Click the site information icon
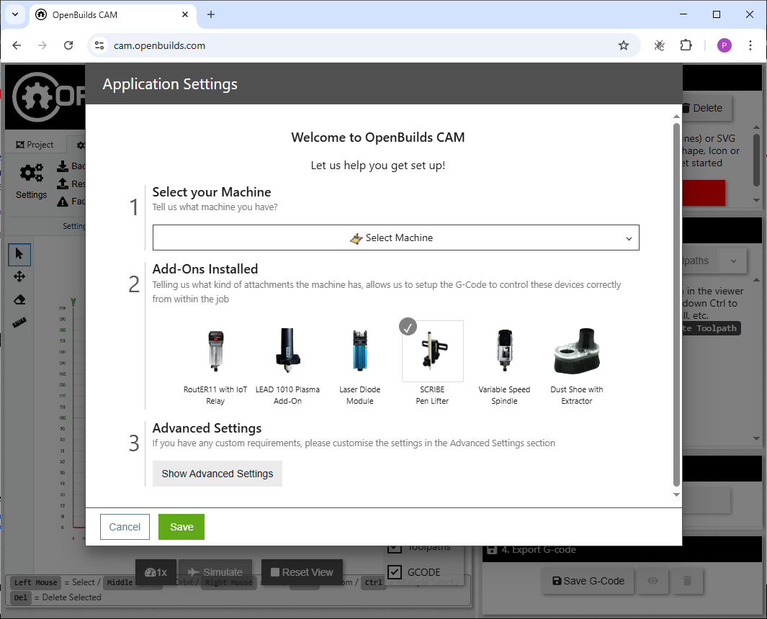Viewport: 767px width, 619px height. click(99, 45)
